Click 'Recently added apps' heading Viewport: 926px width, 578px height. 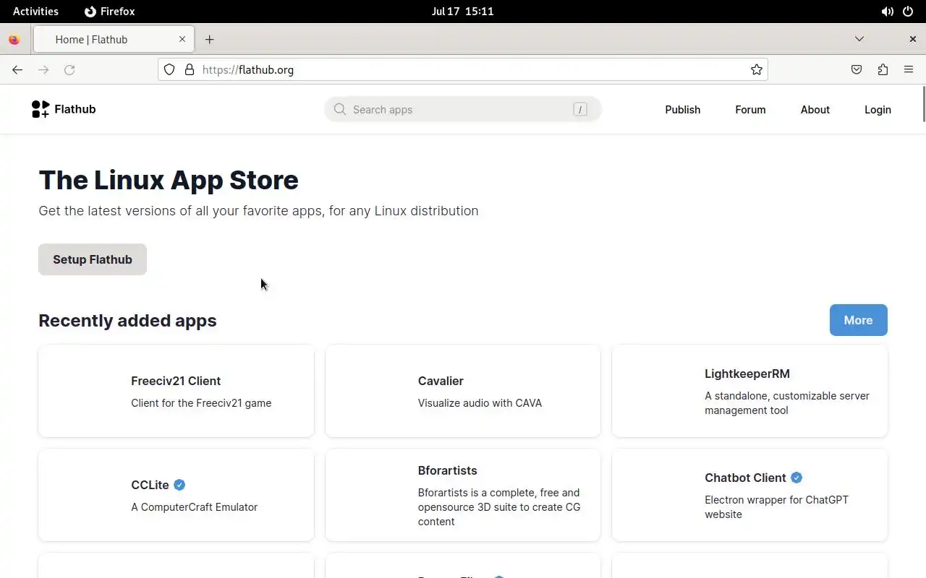pyautogui.click(x=127, y=320)
